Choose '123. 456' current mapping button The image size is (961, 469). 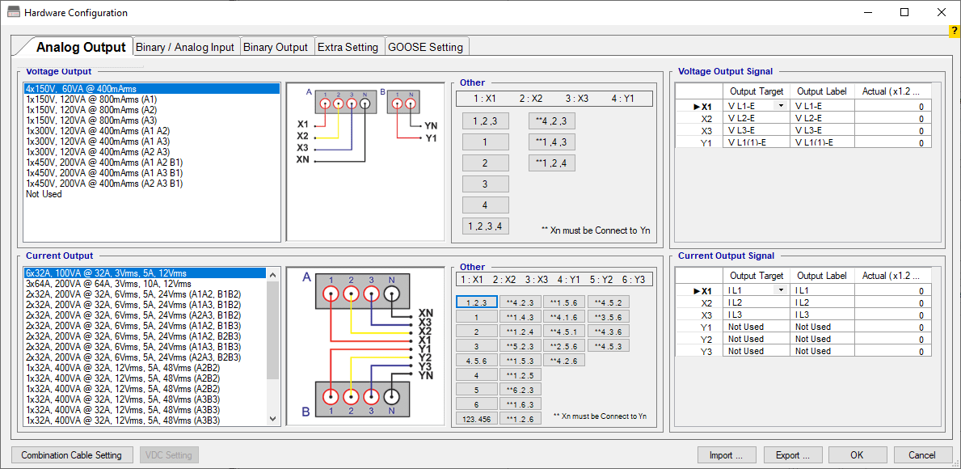tap(475, 419)
